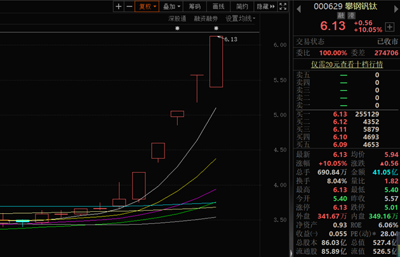Screen dimensions: 400x257
Task: Click the left star marker above candles
Action: pyautogui.click(x=178, y=29)
